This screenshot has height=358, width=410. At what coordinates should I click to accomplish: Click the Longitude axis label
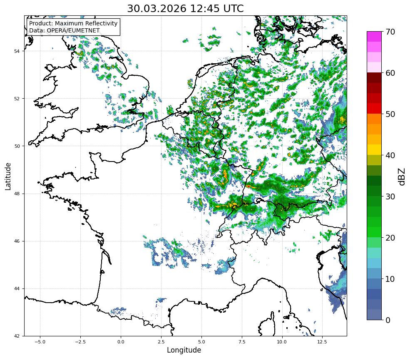coord(184,350)
